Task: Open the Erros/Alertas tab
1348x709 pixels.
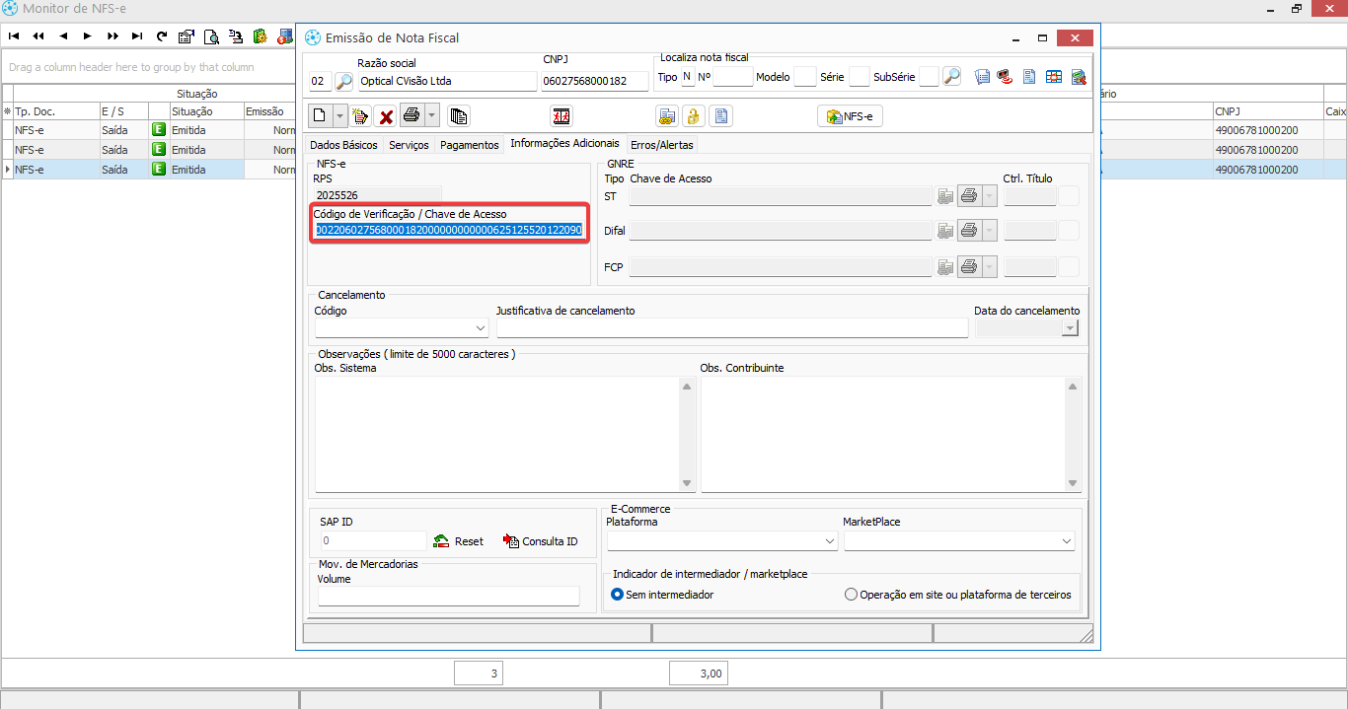Action: (661, 145)
